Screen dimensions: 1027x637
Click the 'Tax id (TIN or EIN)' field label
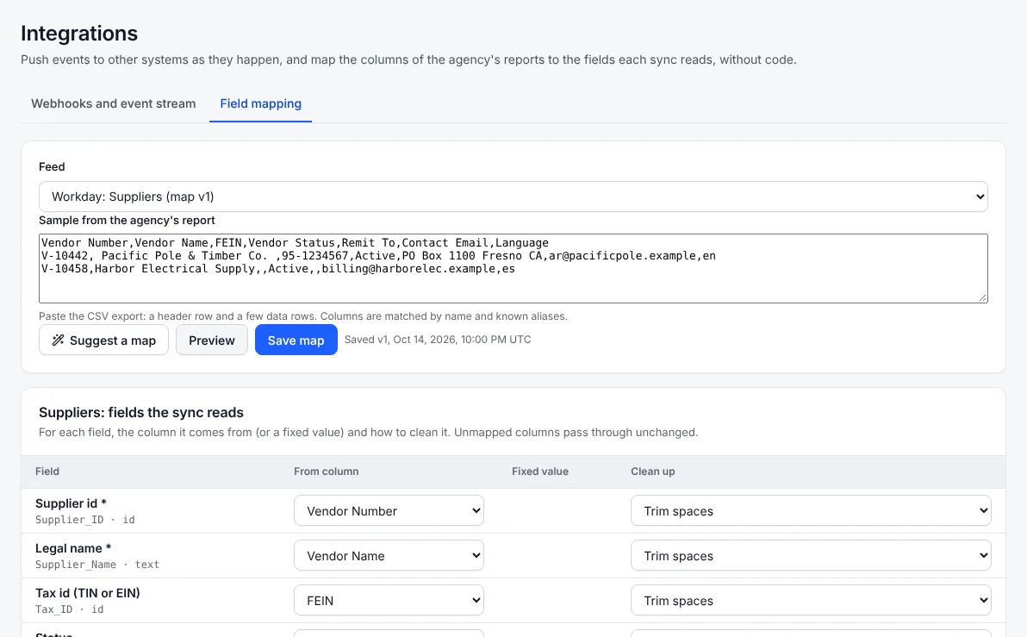(x=88, y=593)
